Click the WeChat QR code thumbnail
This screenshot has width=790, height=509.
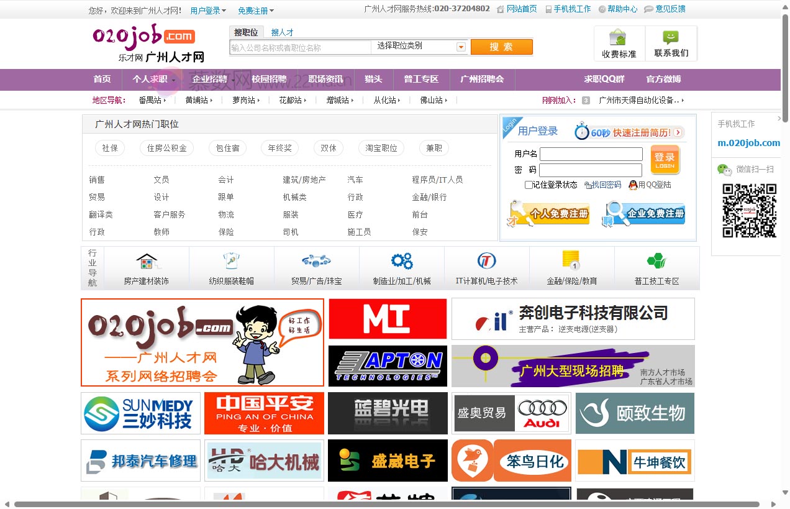(748, 211)
